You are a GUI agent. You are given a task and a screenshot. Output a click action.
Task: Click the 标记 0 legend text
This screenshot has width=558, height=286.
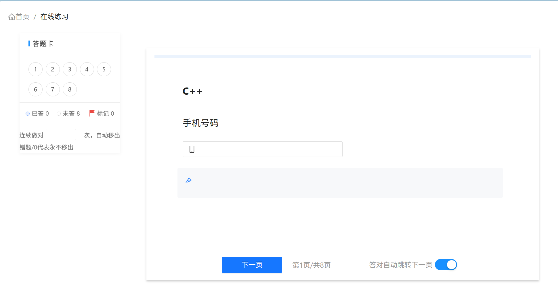tap(105, 114)
